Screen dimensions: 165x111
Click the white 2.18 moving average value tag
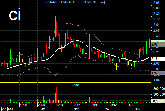click(x=158, y=59)
